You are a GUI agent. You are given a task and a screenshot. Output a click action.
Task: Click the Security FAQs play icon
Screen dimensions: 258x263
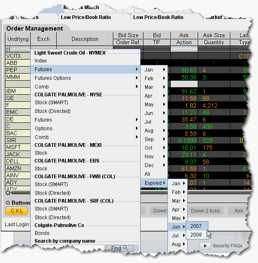(205, 246)
